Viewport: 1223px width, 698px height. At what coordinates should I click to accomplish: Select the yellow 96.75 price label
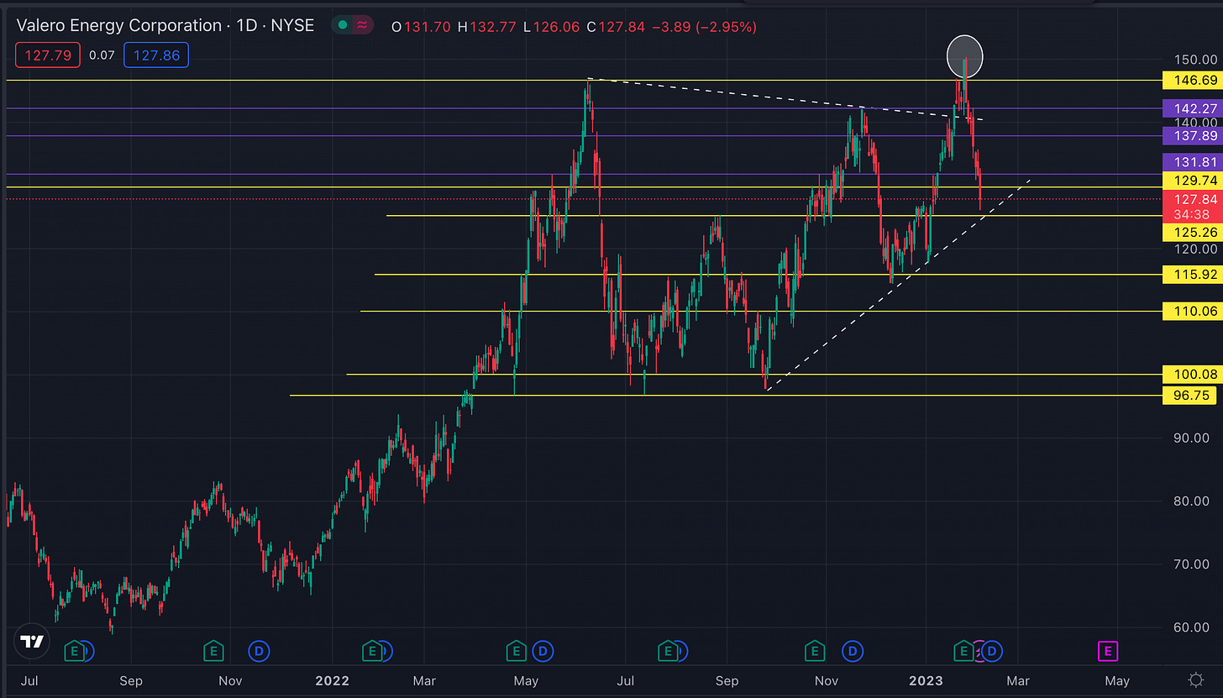tap(1190, 395)
